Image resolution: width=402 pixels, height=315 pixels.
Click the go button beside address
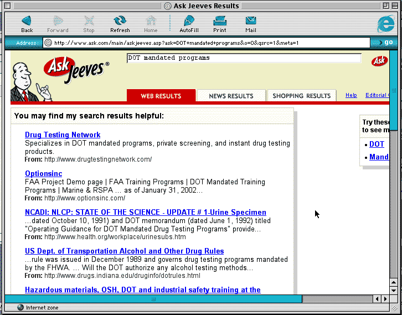386,43
